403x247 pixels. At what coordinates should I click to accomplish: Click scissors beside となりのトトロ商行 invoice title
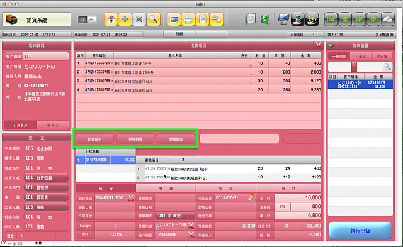[x=191, y=226]
